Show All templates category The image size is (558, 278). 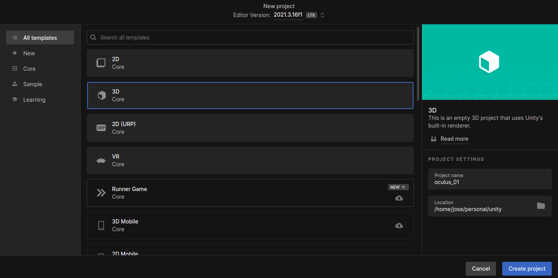pyautogui.click(x=40, y=38)
